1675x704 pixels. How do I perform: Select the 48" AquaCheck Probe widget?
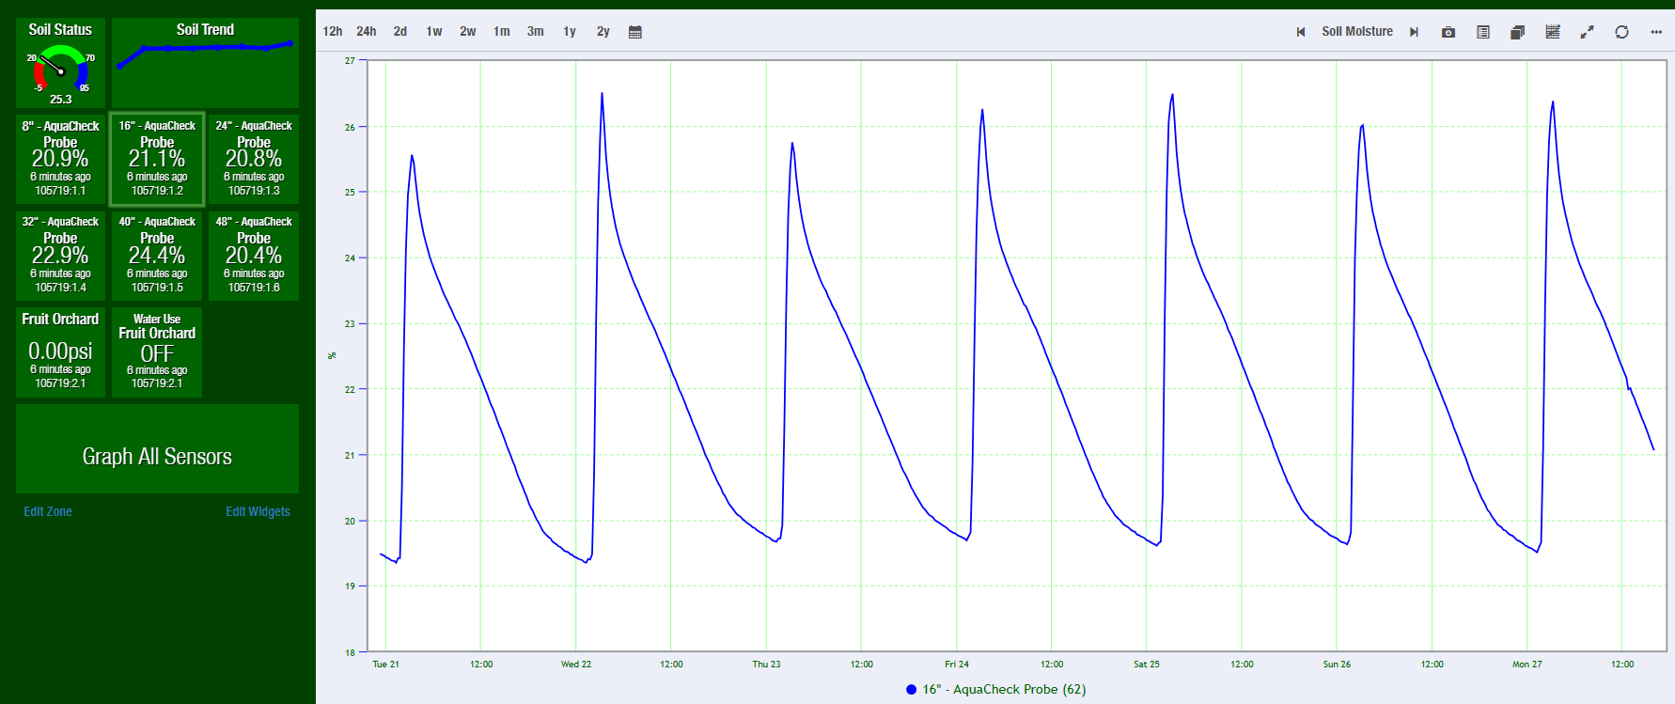point(254,256)
